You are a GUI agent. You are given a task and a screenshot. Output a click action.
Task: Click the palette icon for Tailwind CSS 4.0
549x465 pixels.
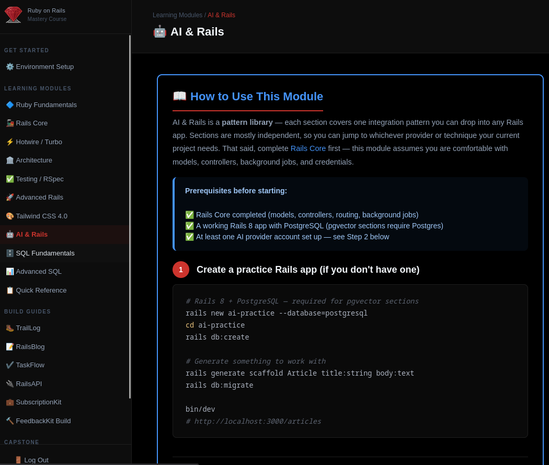[x=10, y=216]
